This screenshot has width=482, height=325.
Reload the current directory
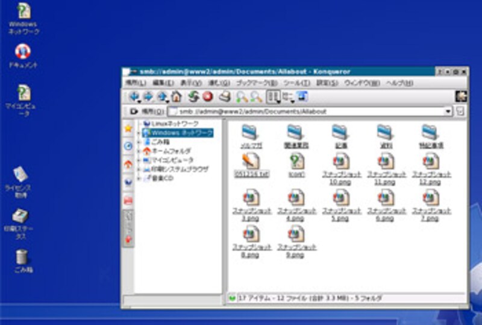click(x=193, y=96)
